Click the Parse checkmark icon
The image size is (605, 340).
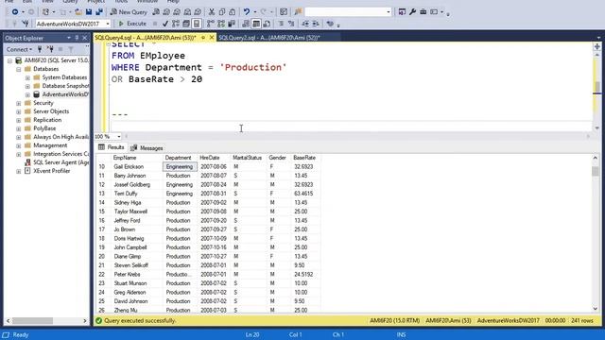coord(165,24)
